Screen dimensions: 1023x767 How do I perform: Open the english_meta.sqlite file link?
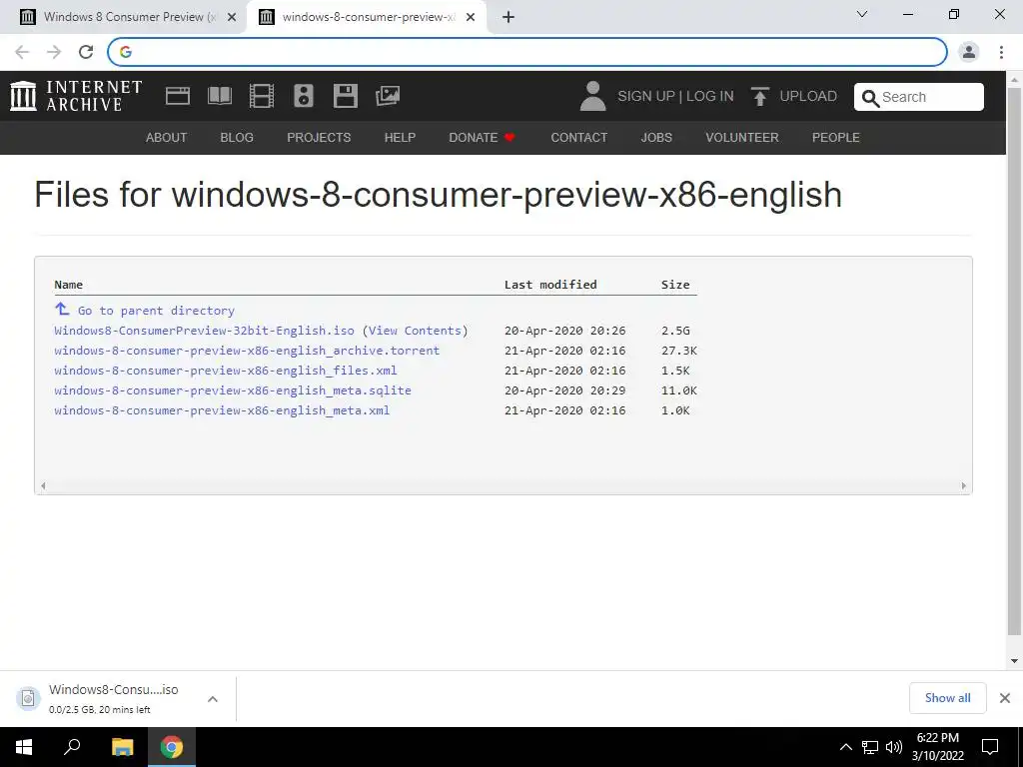coord(233,390)
